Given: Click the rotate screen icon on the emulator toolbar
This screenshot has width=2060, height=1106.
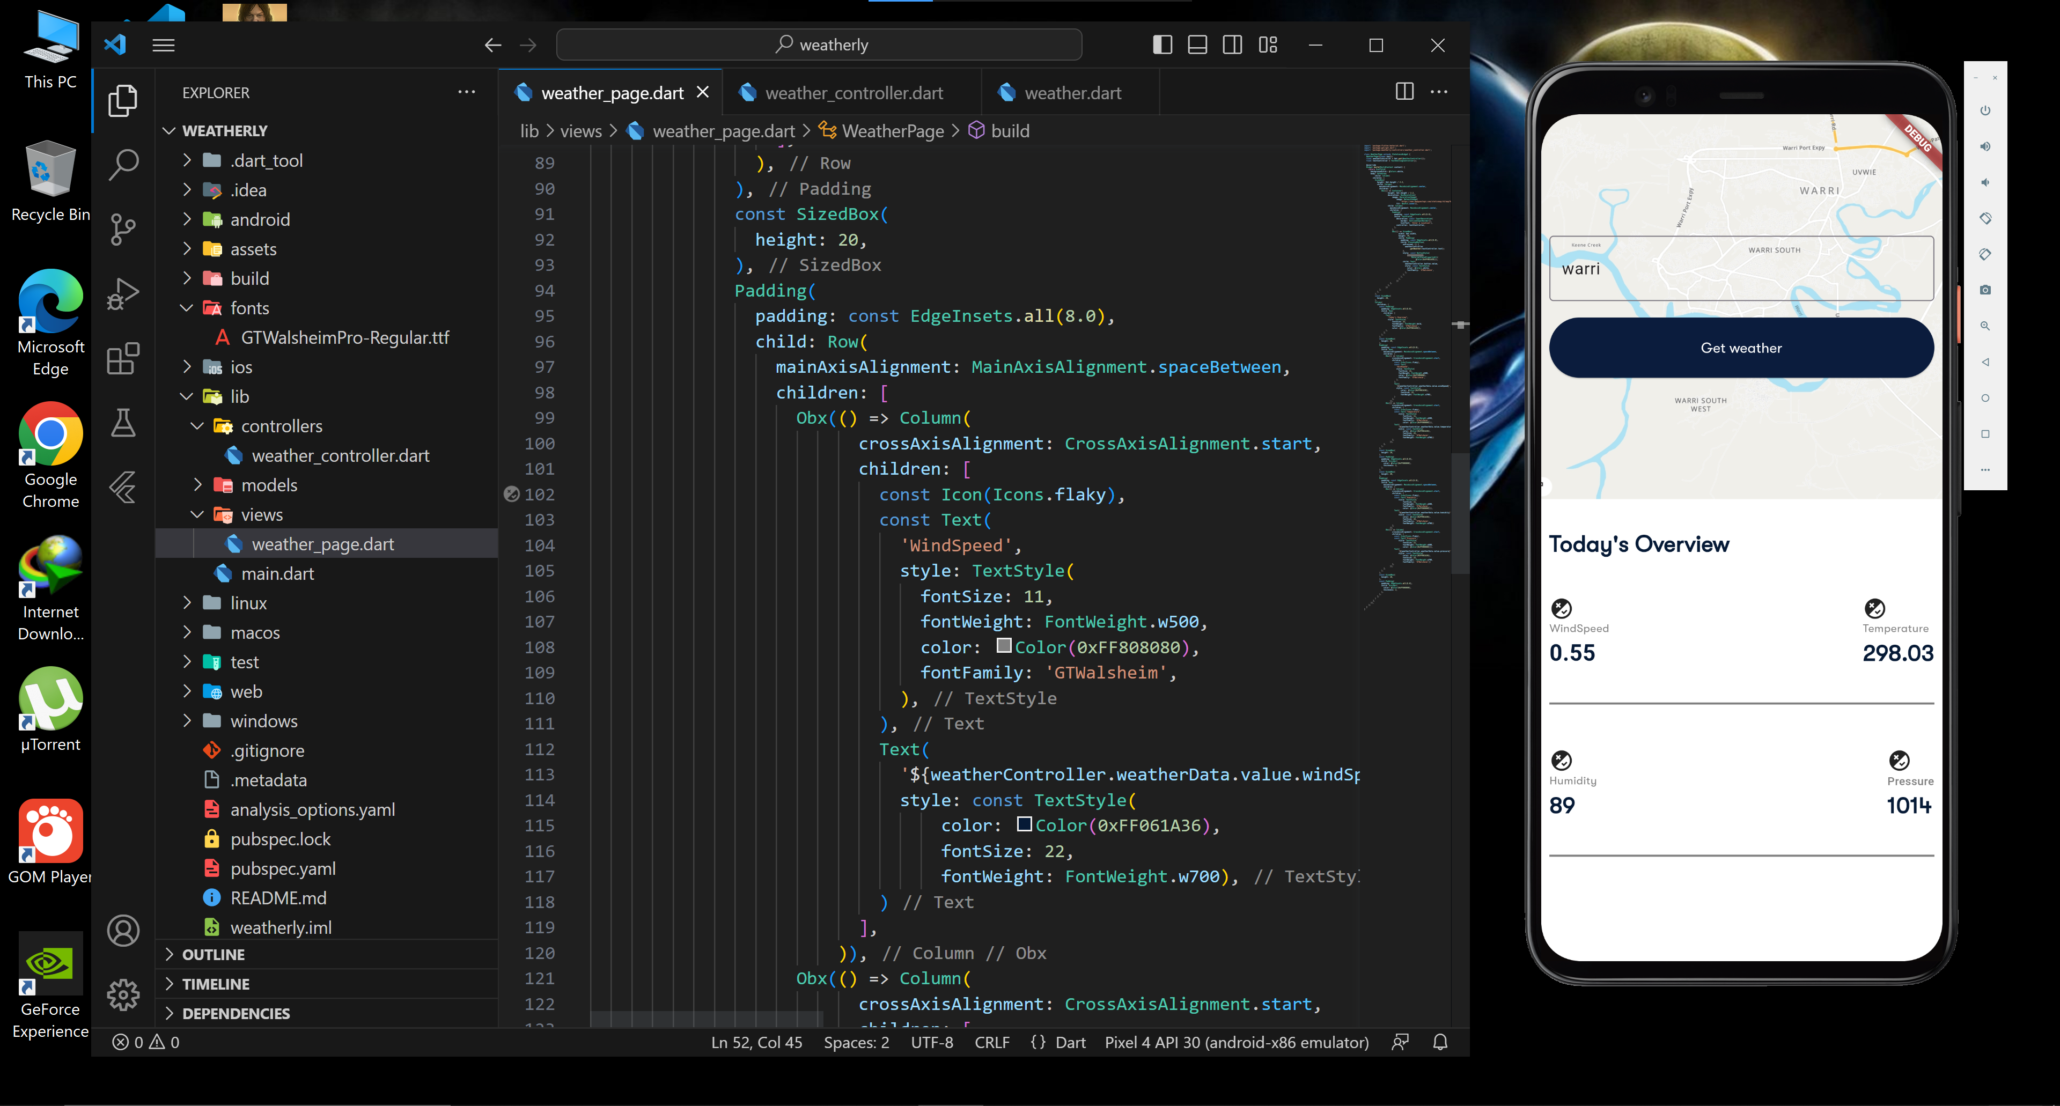Looking at the screenshot, I should click(x=1985, y=218).
